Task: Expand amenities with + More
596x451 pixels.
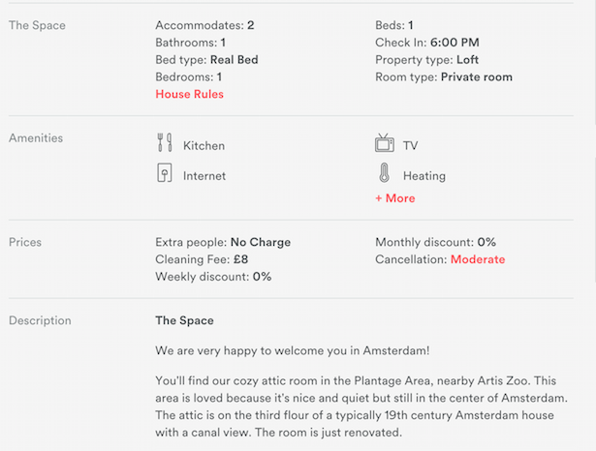Action: (395, 198)
